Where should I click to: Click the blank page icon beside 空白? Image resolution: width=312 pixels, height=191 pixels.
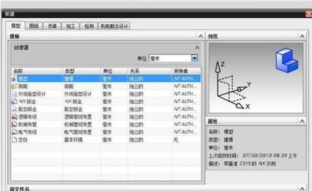[x=14, y=140]
